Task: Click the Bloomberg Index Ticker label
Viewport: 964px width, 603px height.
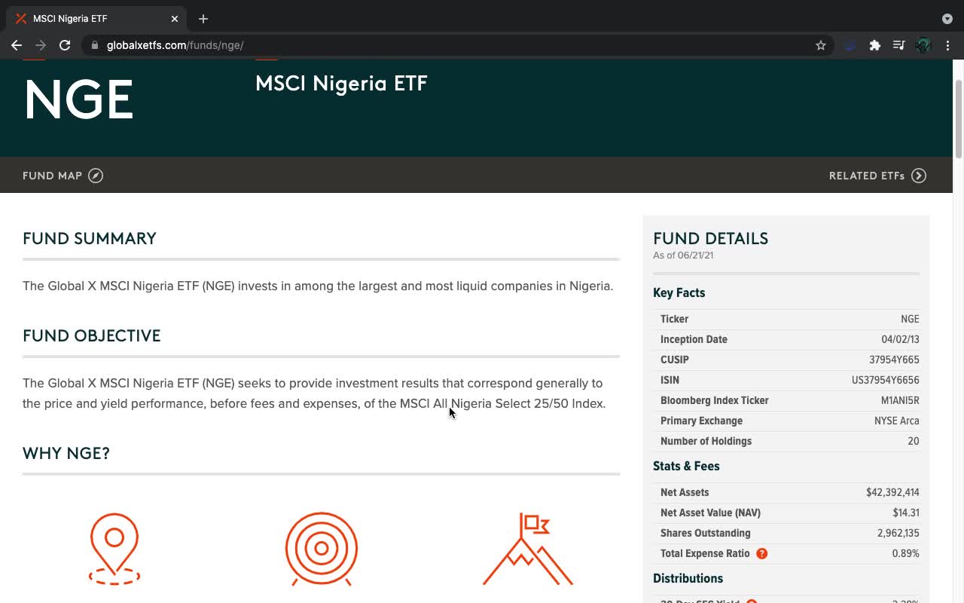Action: coord(715,400)
